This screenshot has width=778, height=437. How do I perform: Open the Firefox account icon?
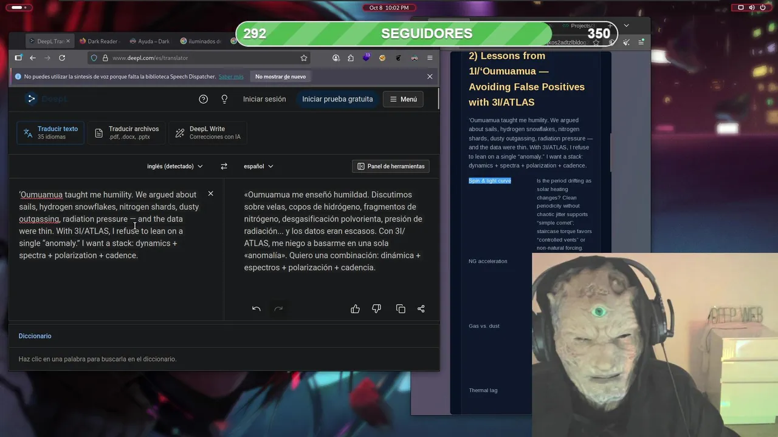pos(336,58)
